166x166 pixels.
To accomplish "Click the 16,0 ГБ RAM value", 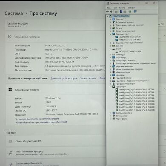I will (x=49, y=54).
